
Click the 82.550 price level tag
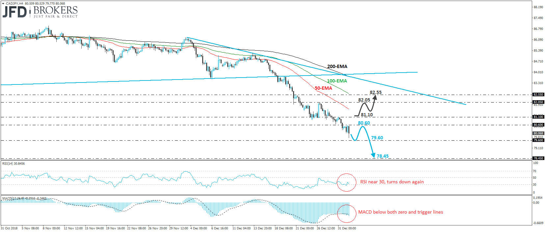click(x=538, y=94)
